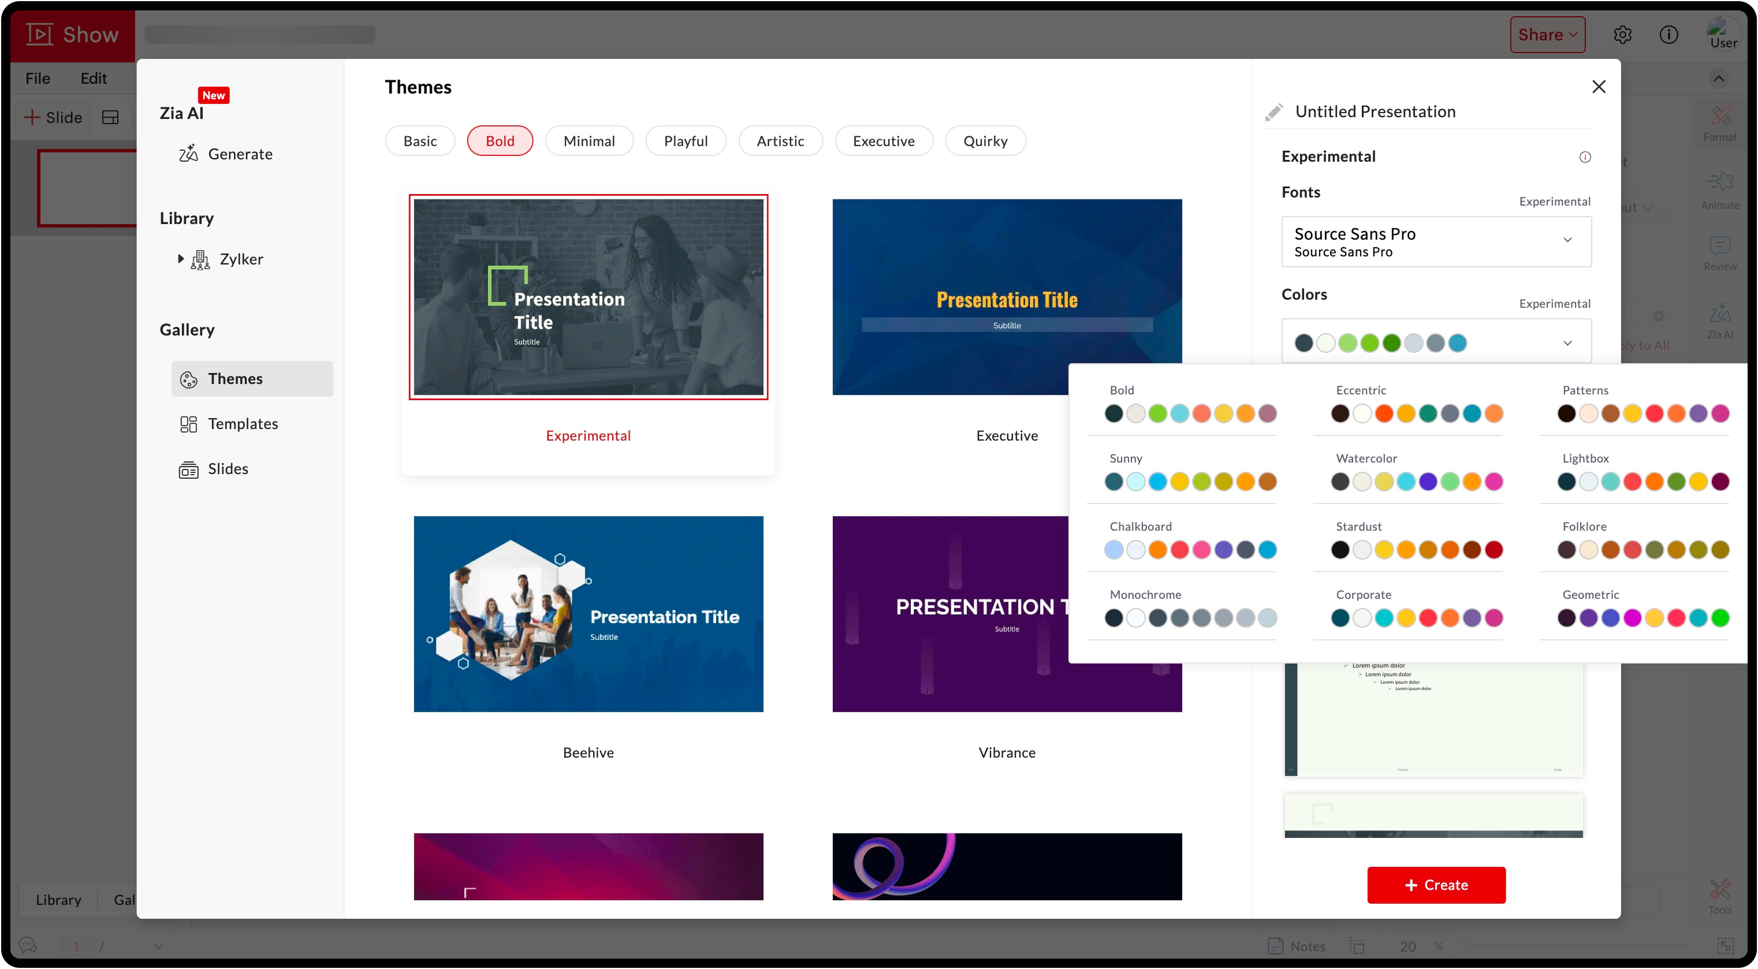Switch to the Executive theme filter

[x=883, y=140]
